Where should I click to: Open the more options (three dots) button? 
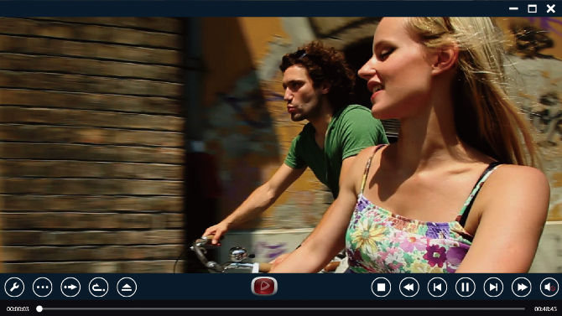42,288
